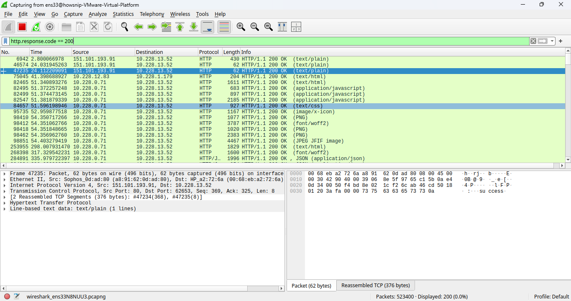Viewport: 571px width, 301px height.
Task: Select packet 84657 text/css row
Action: tap(282, 106)
